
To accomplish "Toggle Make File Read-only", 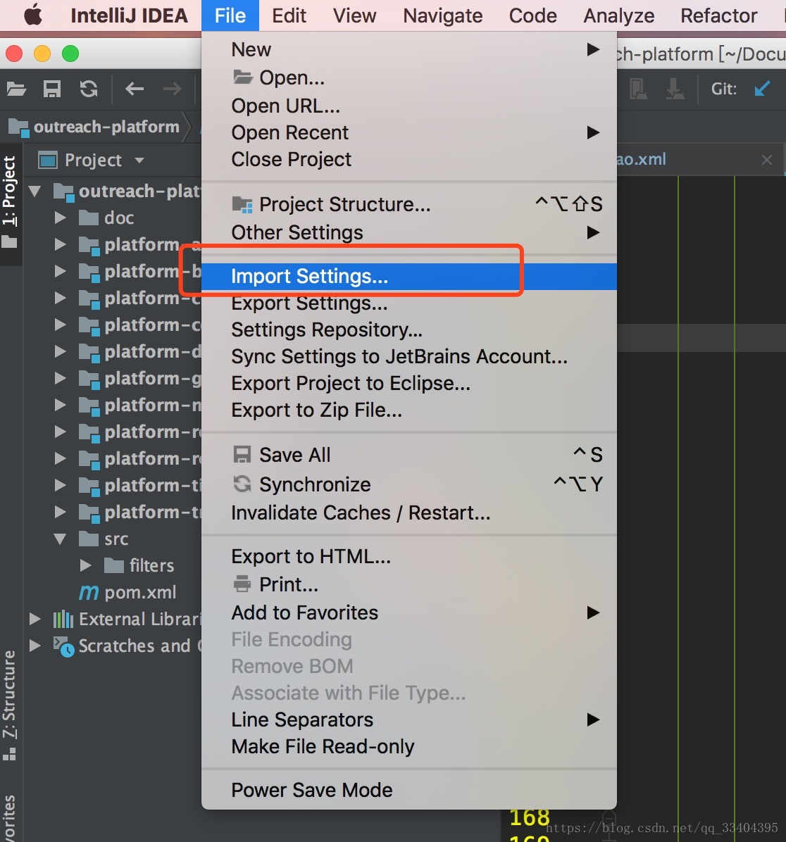I will (323, 746).
